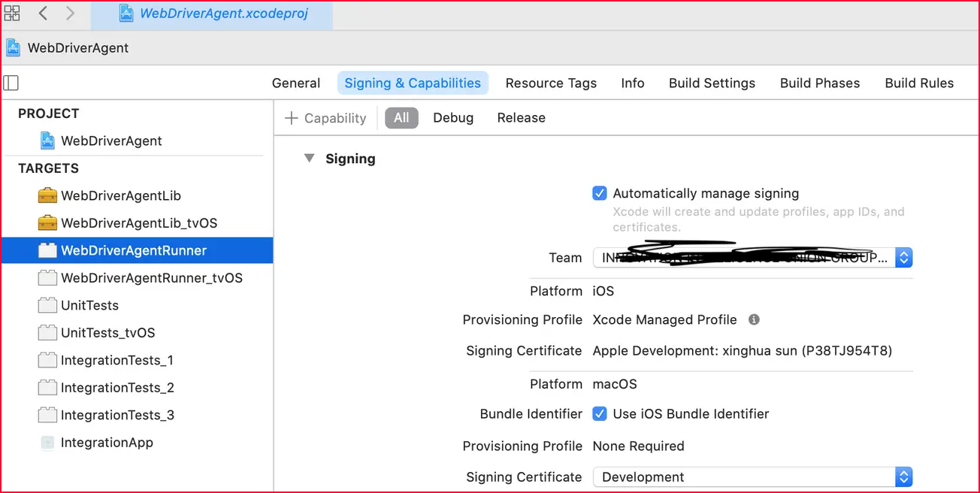
Task: Switch to the General tab
Action: (296, 83)
